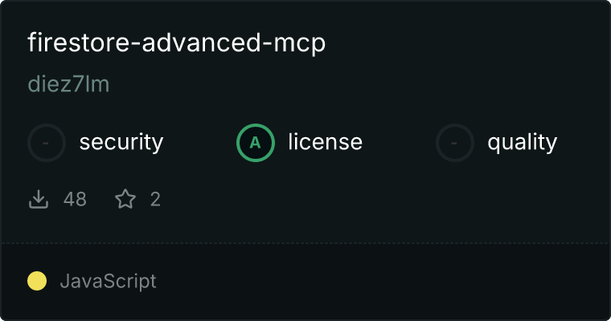Open the firestore-advanced-mcp title
This screenshot has height=321, width=611.
pos(177,43)
